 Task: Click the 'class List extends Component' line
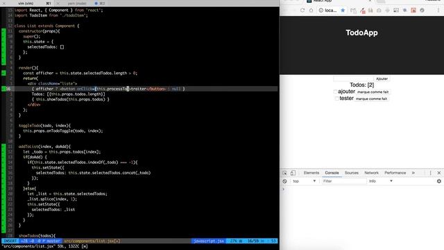tap(46, 26)
